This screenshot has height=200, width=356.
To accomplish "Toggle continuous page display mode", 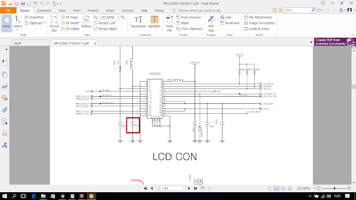I will point(276,188).
